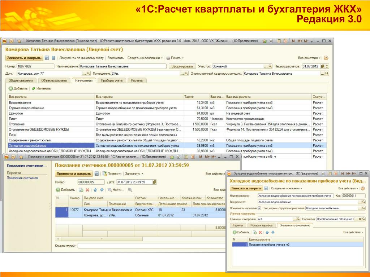The height and width of the screenshot is (277, 370).
Task: Switch to Общие сведения tab
Action: [21, 80]
